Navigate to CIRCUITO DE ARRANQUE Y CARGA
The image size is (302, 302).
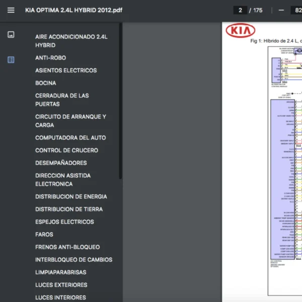pos(70,121)
